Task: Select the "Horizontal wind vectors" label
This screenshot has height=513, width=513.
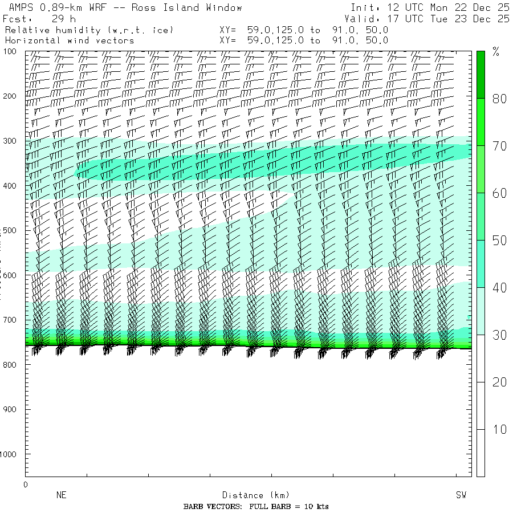Action: [70, 40]
